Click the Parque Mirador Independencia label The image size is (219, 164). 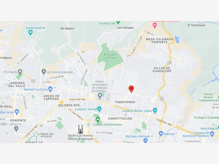point(208,97)
